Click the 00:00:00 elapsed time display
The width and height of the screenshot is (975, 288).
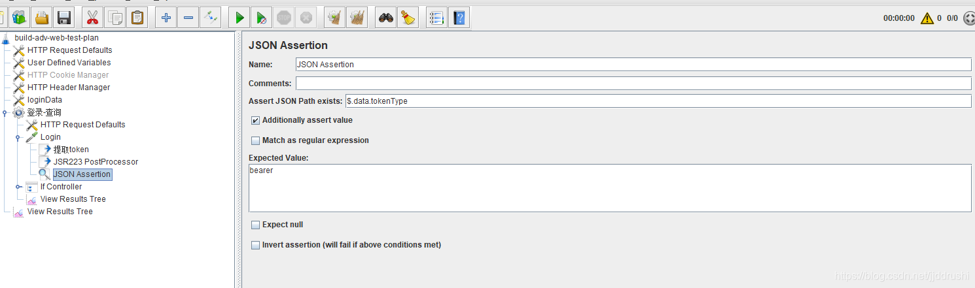point(899,18)
